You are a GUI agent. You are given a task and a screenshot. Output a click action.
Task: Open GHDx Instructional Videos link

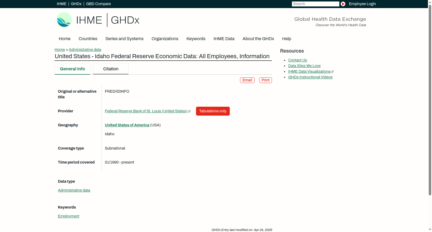310,77
